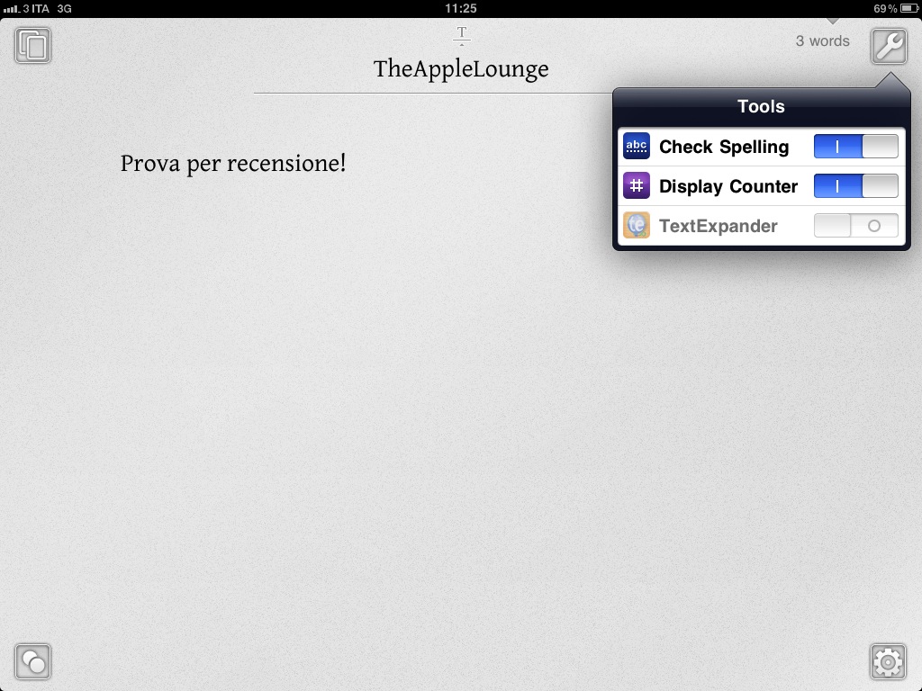Open the documents list icon

(x=33, y=45)
